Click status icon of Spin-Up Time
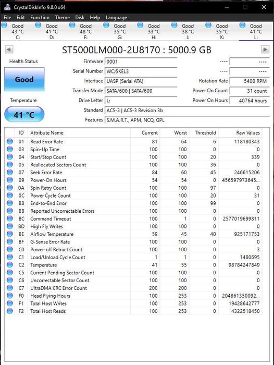 click(x=10, y=149)
